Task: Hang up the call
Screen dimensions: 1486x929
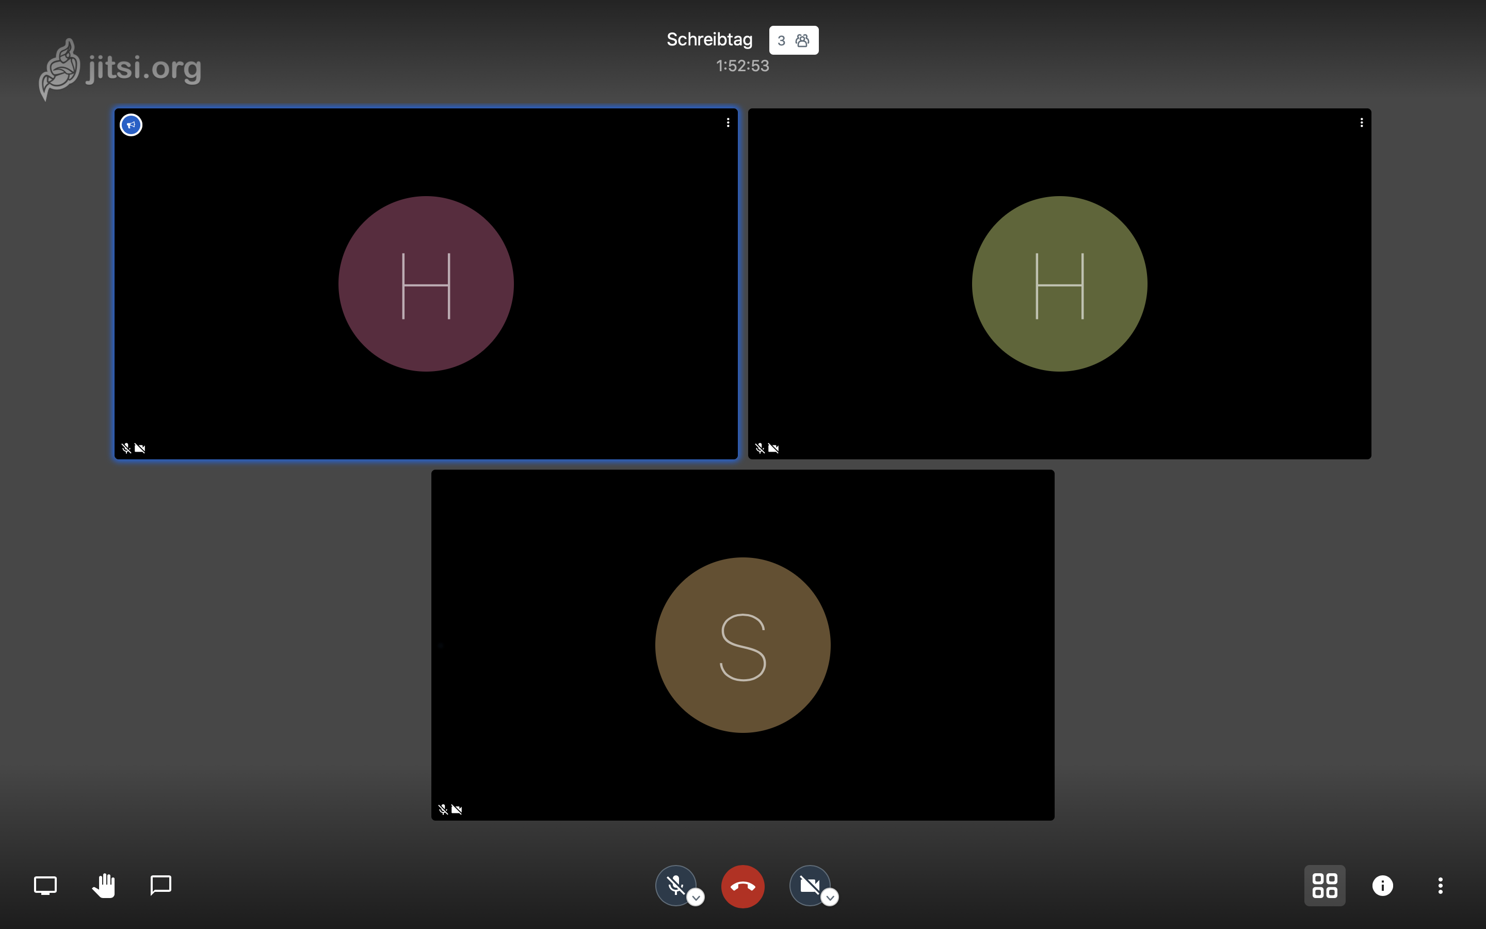Action: (x=742, y=886)
